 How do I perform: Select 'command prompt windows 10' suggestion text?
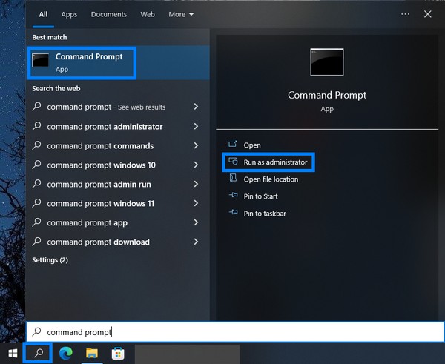tap(102, 165)
